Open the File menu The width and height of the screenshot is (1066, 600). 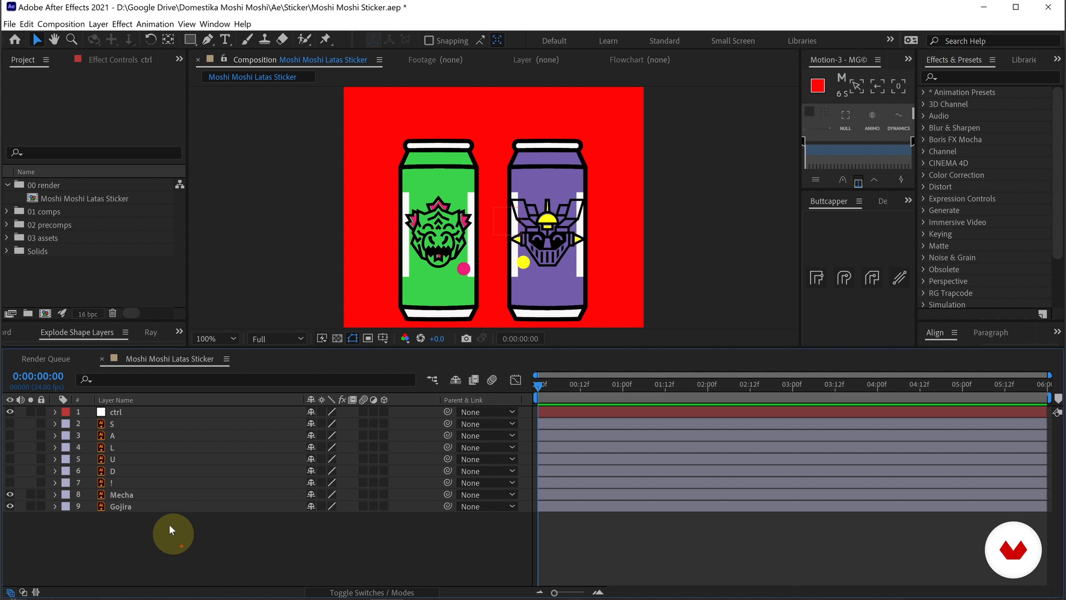(x=9, y=24)
